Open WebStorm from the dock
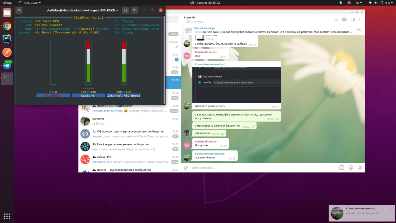This screenshot has height=223, width=396. pyautogui.click(x=7, y=39)
